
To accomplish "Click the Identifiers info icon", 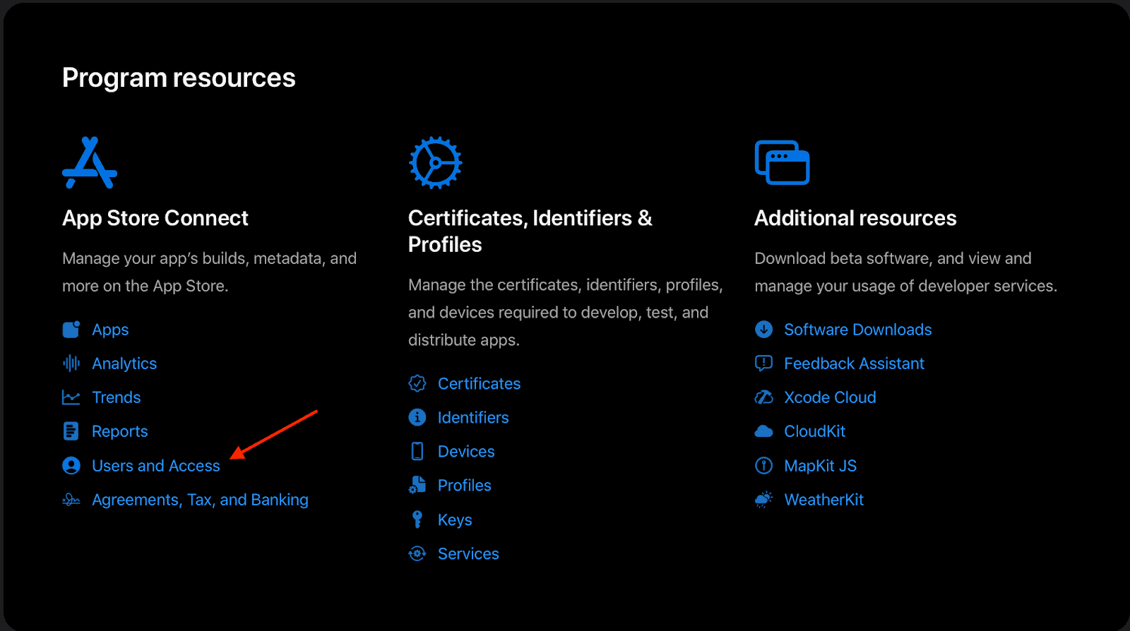I will (x=417, y=417).
